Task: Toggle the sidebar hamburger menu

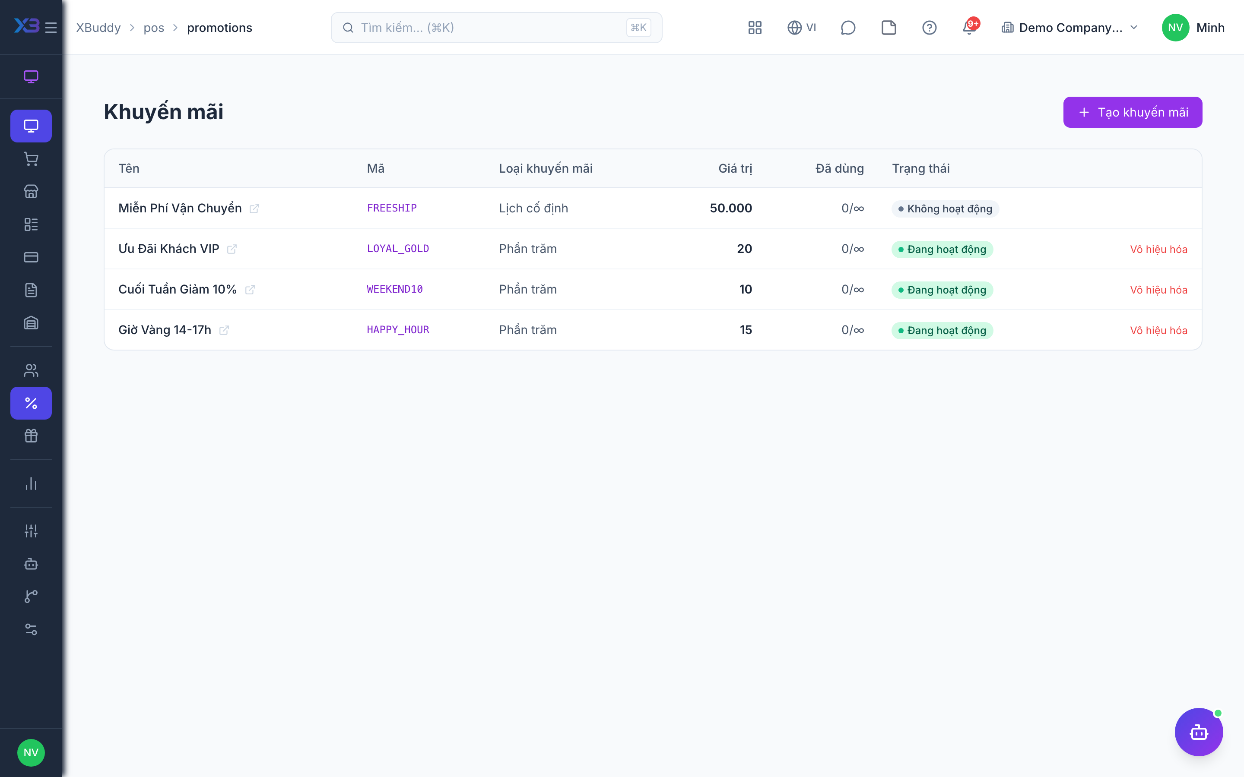Action: 51,27
